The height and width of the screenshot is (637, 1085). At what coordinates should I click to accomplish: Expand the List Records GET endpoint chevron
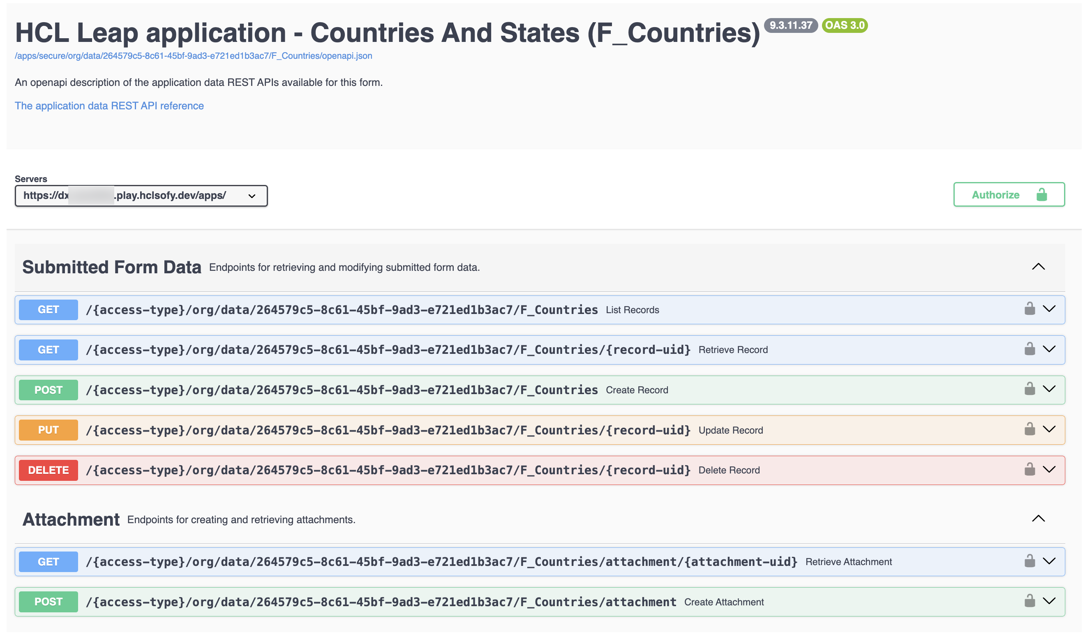pyautogui.click(x=1049, y=309)
